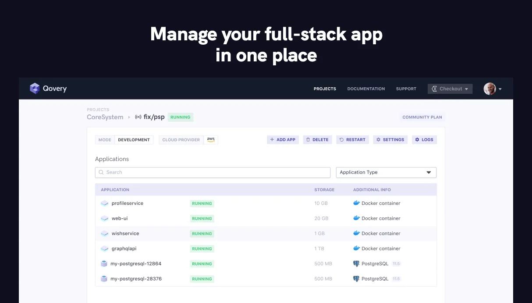
Task: Click the STORAGE column header
Action: coord(324,190)
